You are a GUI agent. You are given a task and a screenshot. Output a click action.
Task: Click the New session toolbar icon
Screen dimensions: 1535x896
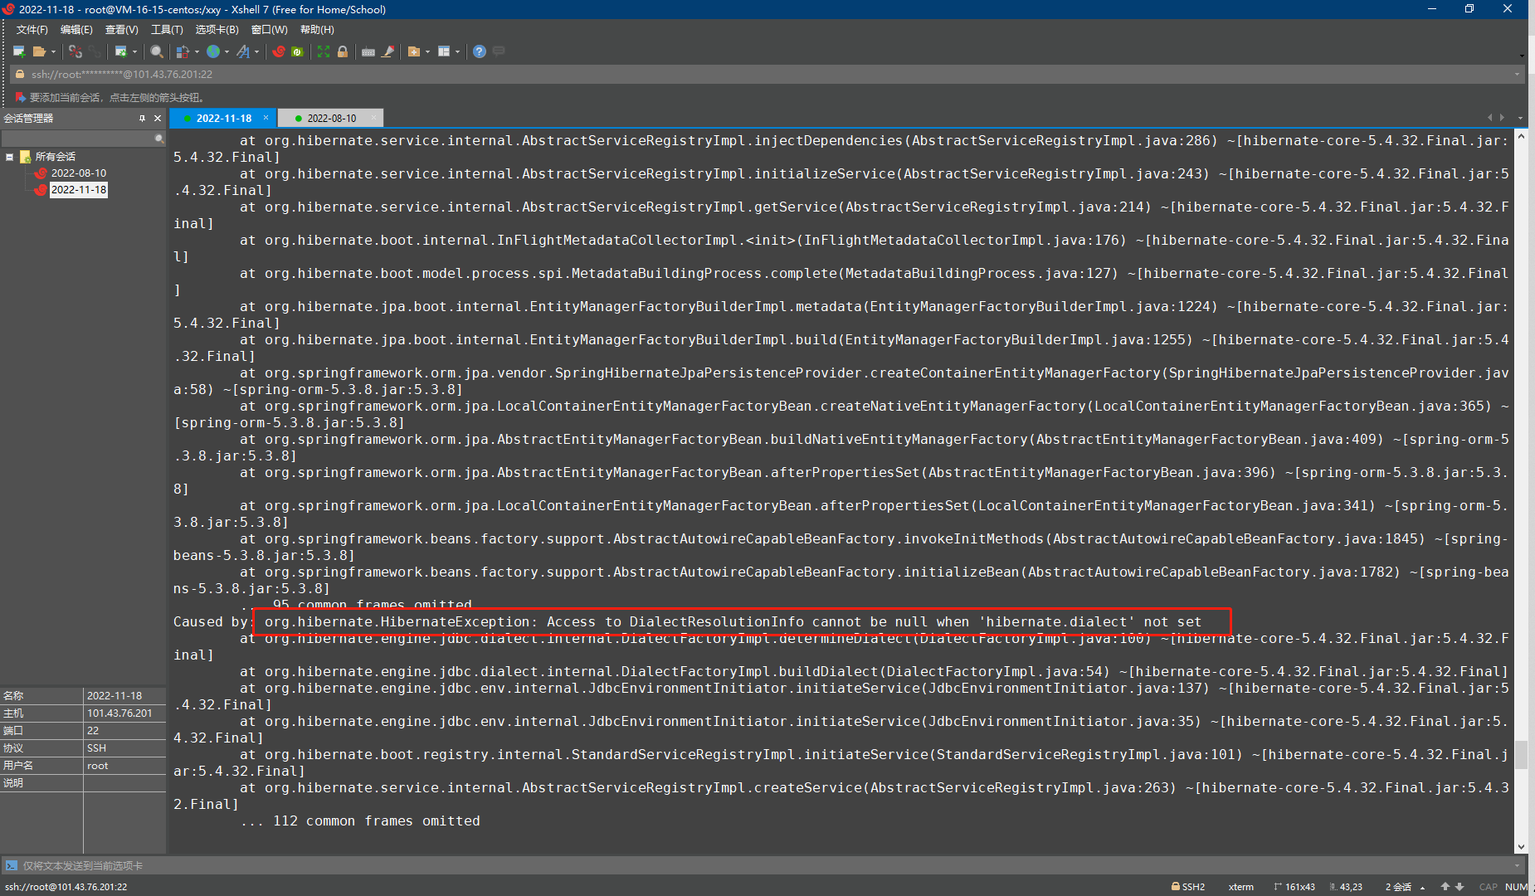(19, 51)
